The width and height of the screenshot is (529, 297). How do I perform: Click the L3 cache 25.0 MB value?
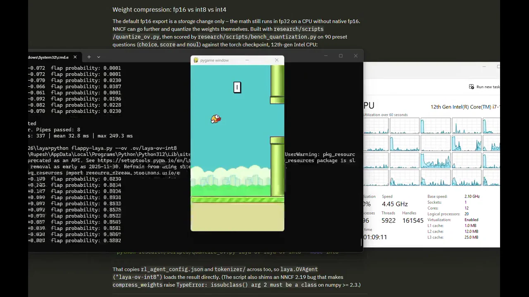click(x=471, y=237)
